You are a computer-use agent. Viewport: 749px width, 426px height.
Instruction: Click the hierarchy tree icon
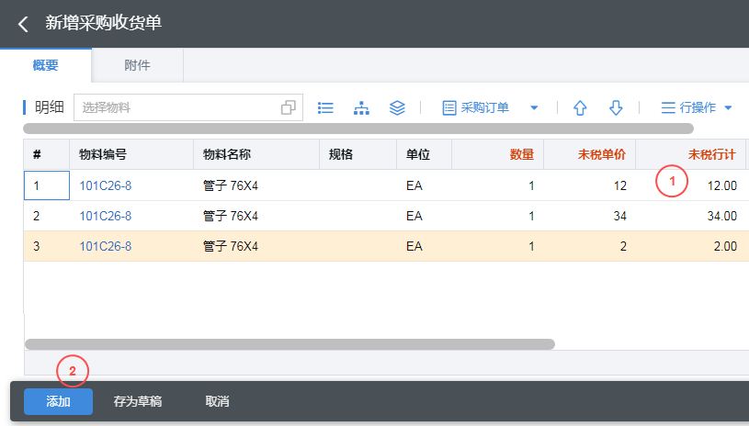[361, 107]
